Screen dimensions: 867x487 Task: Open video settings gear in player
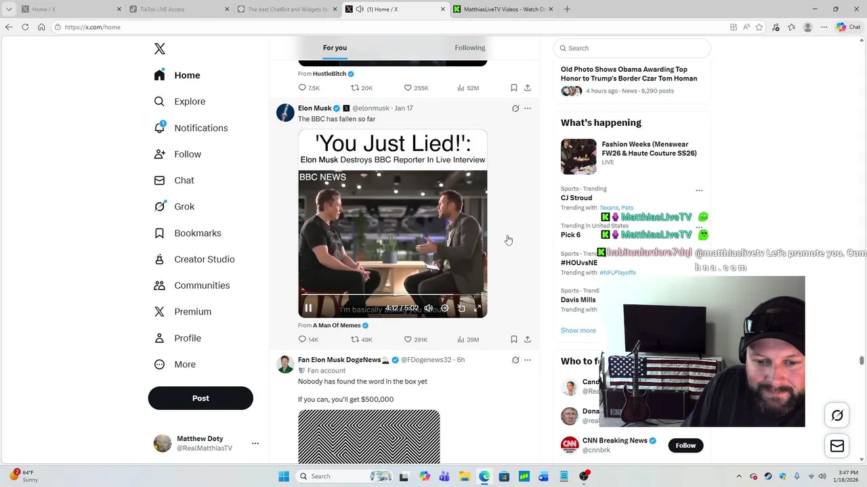[444, 308]
